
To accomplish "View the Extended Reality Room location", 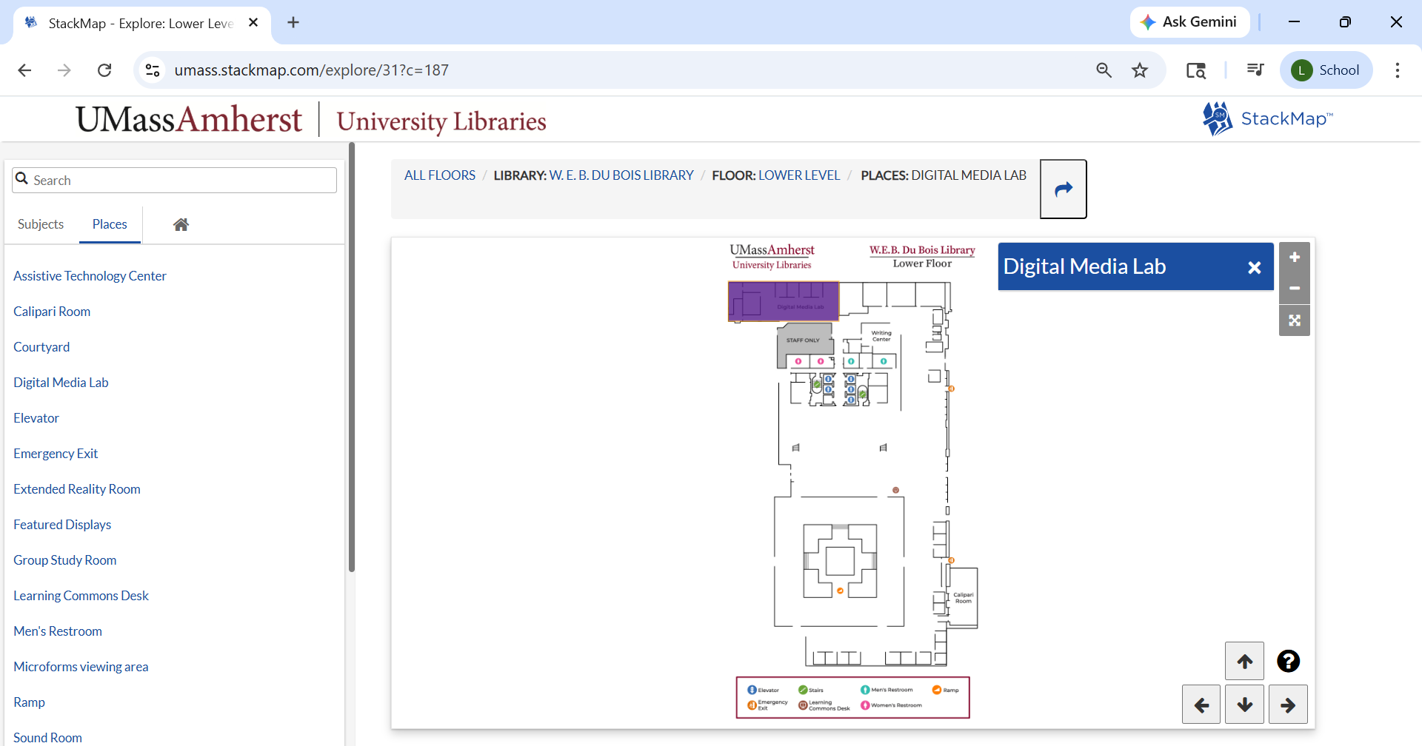I will [76, 488].
